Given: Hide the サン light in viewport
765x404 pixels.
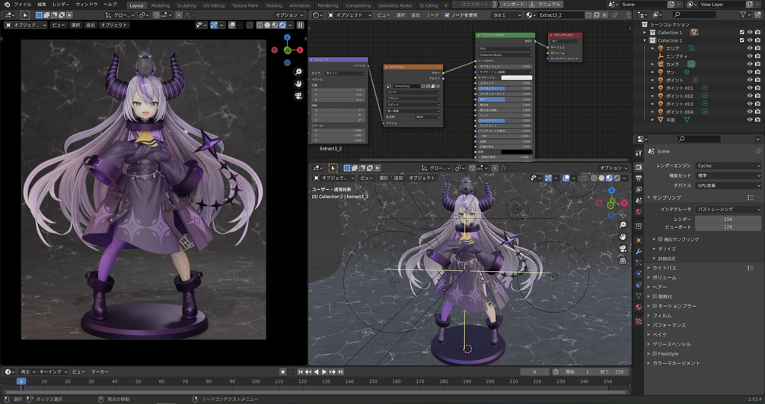Looking at the screenshot, I should [750, 72].
